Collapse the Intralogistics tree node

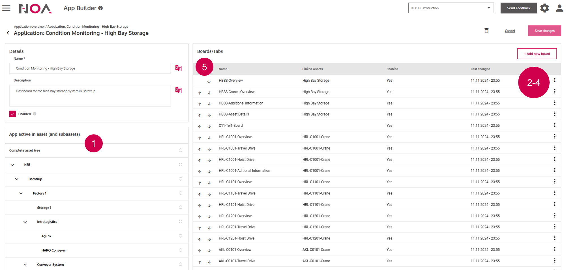coord(25,222)
